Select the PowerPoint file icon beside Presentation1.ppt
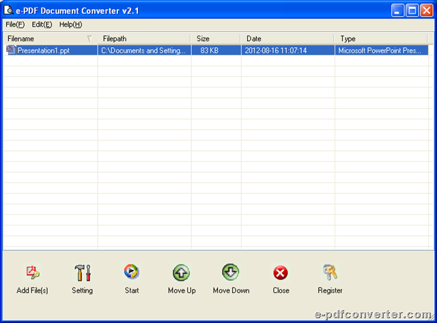 [x=11, y=50]
